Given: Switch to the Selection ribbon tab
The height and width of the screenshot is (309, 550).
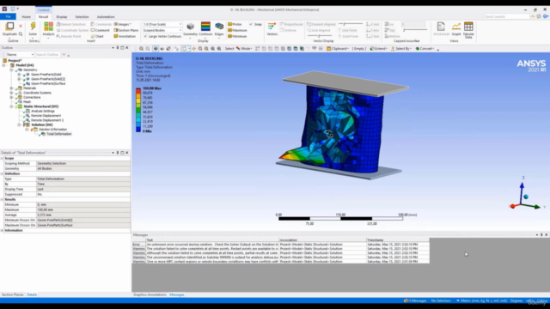Looking at the screenshot, I should click(82, 16).
